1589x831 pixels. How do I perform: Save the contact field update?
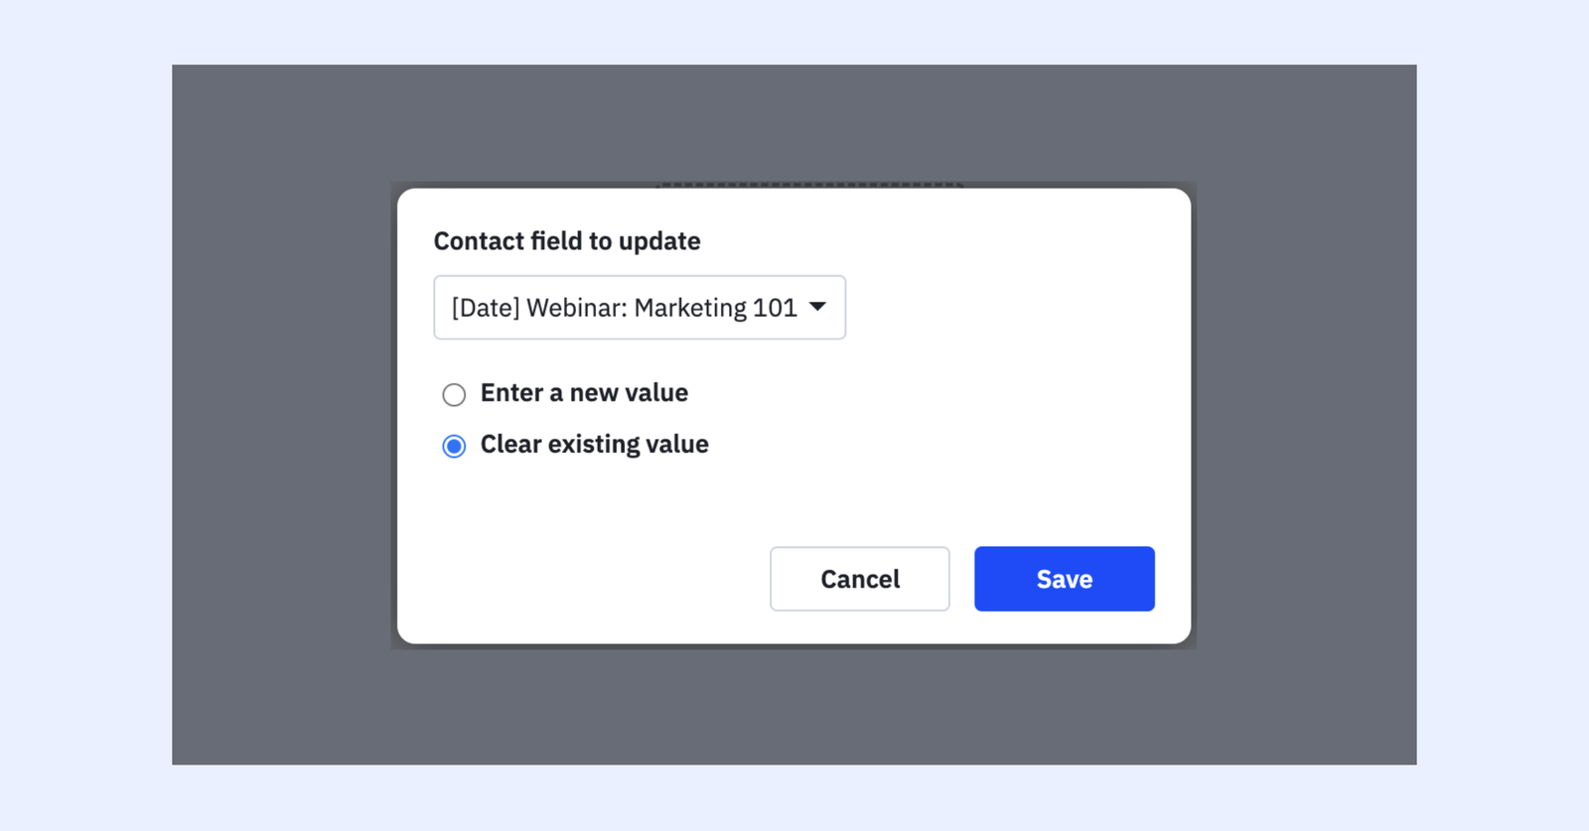(x=1064, y=579)
